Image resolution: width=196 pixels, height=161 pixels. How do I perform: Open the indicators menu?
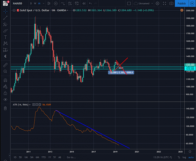click(63, 3)
